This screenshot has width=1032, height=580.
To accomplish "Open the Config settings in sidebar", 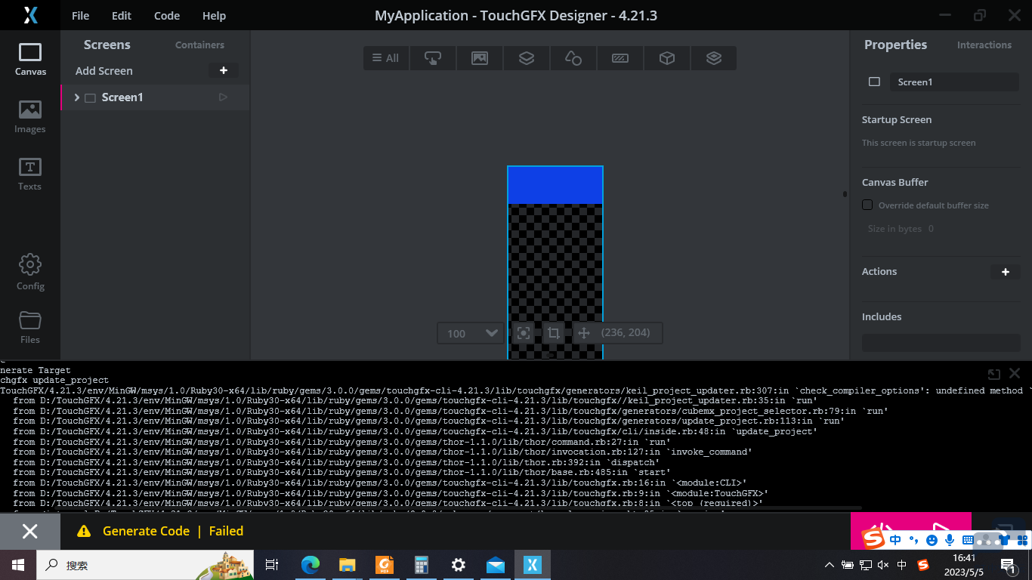I will pos(30,273).
